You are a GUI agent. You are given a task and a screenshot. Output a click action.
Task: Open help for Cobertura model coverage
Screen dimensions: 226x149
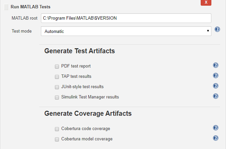click(215, 138)
